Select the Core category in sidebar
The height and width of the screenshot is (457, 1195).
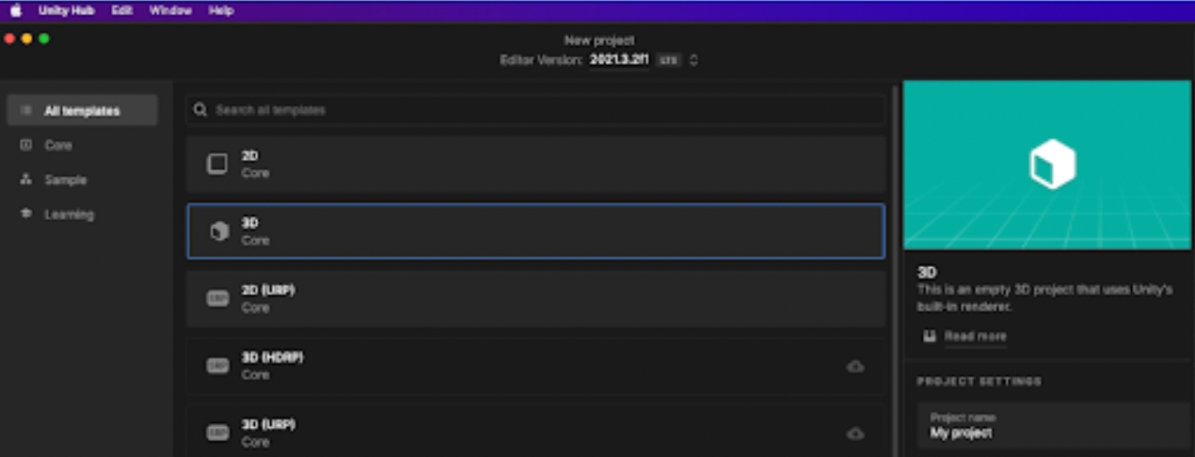58,146
